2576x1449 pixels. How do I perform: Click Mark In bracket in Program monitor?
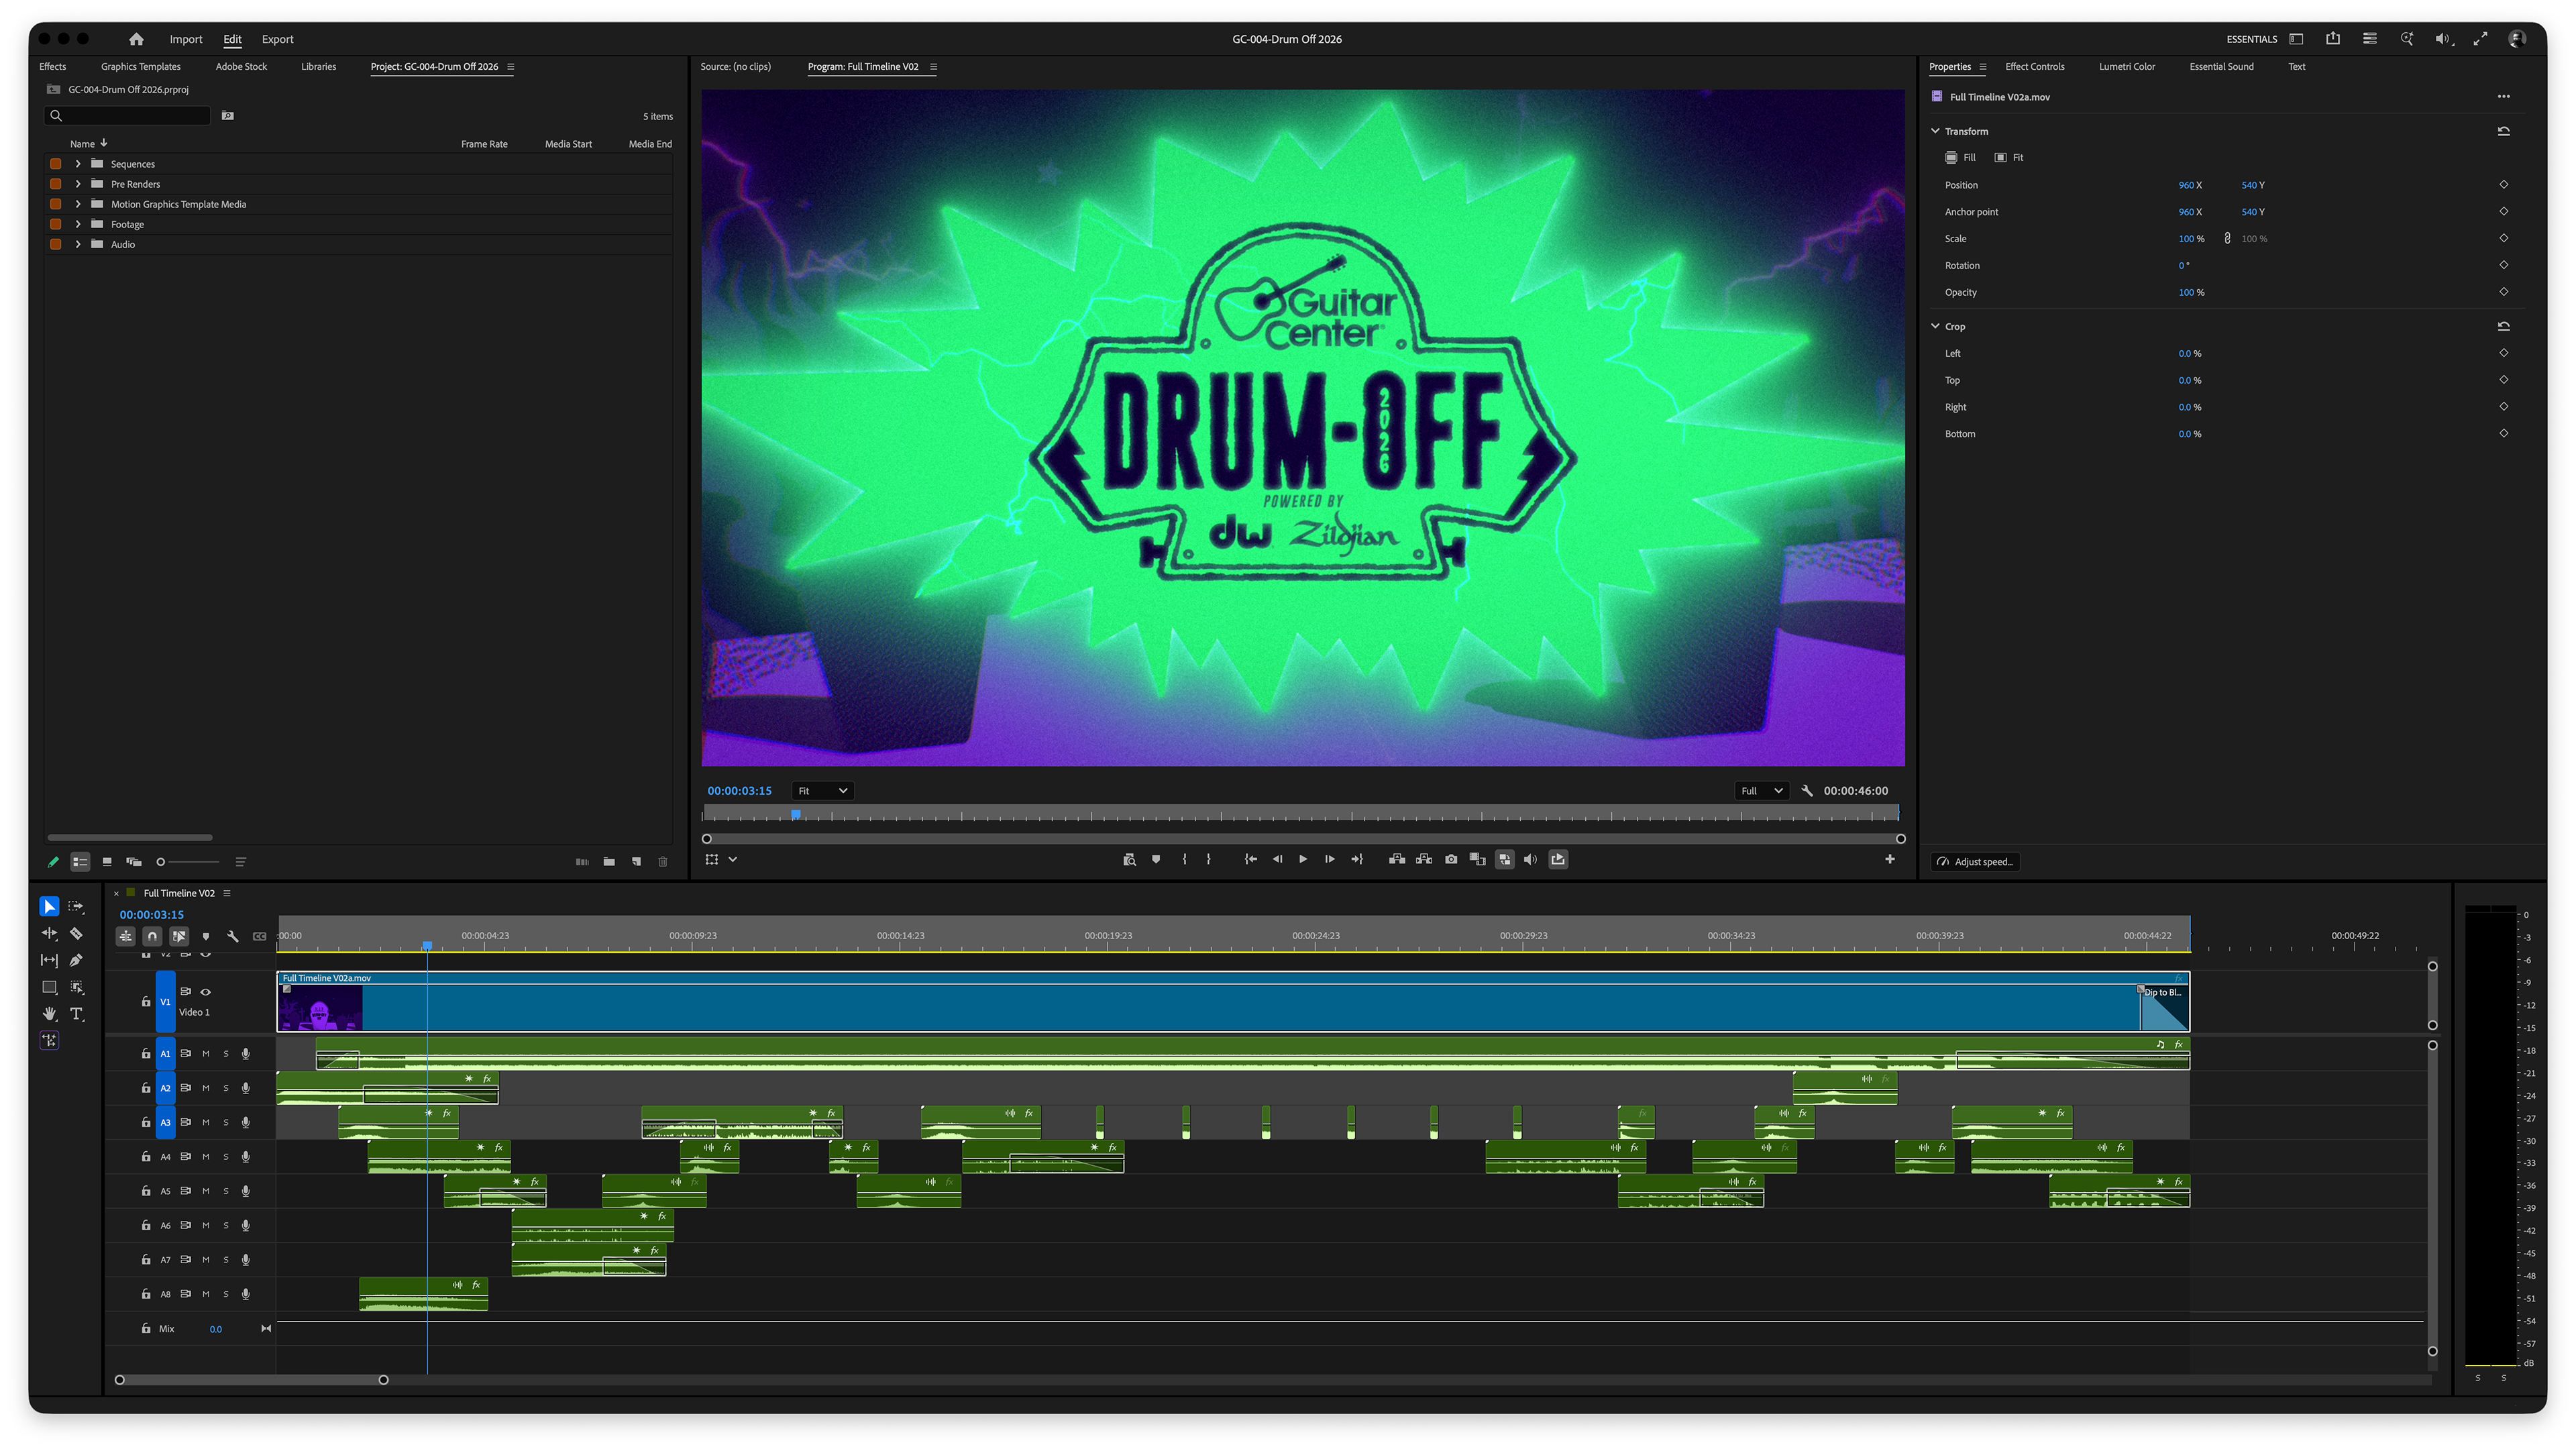coord(1184,860)
